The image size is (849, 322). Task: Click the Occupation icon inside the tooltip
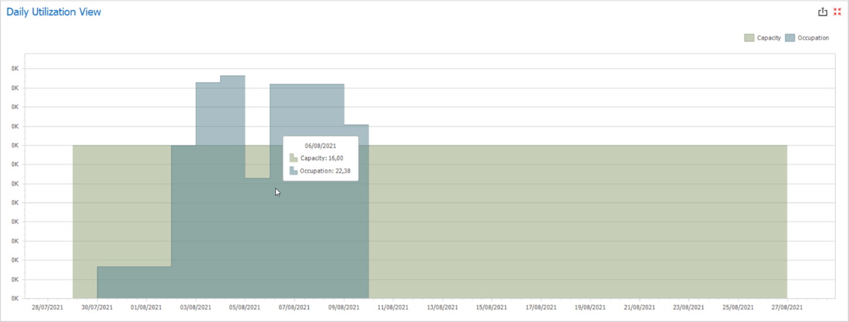[294, 171]
